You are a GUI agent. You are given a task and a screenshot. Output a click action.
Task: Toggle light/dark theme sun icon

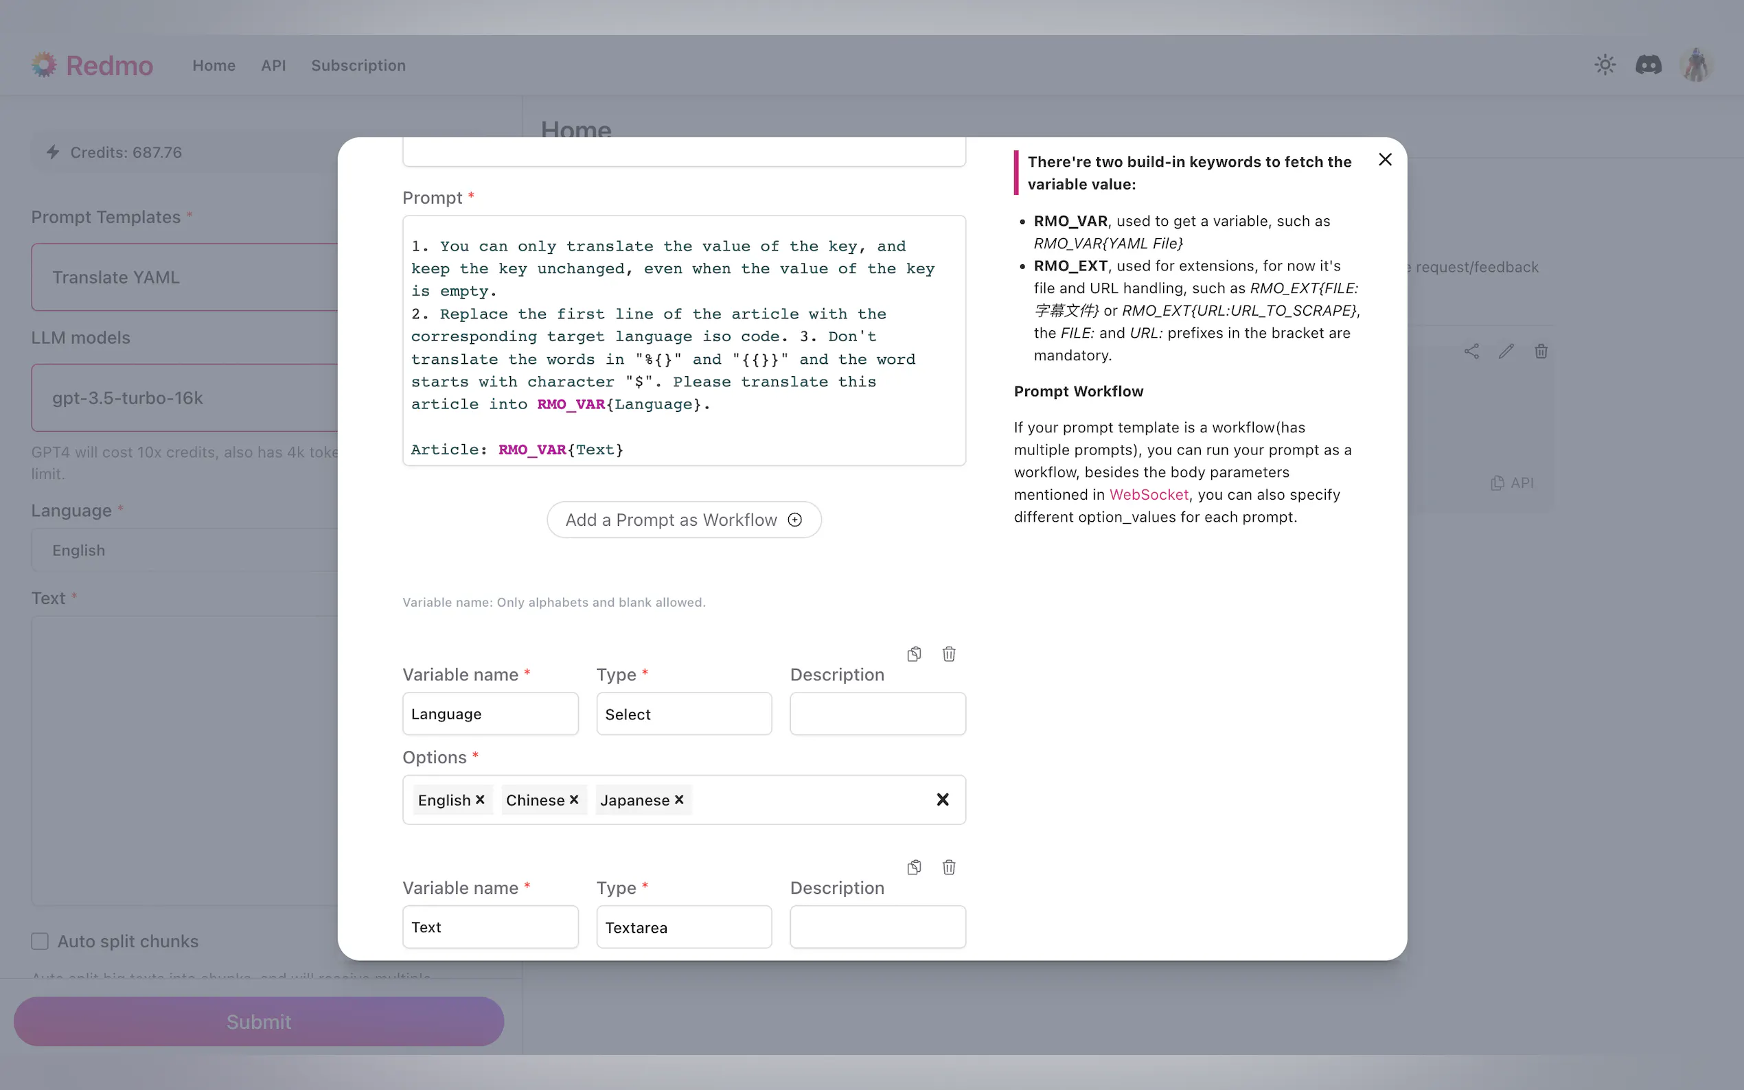[1604, 65]
